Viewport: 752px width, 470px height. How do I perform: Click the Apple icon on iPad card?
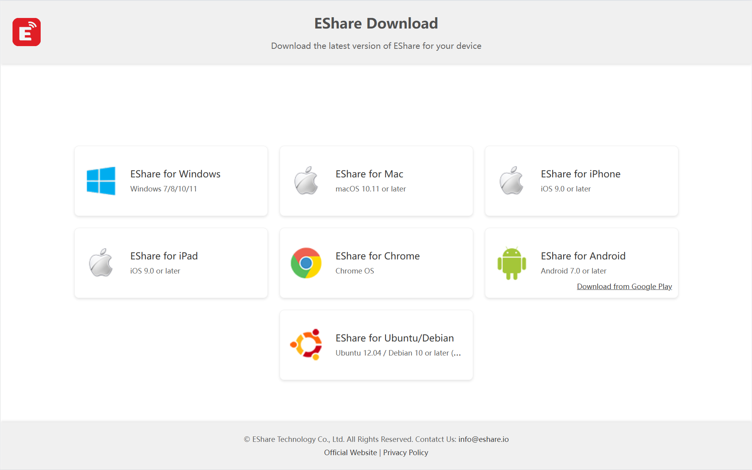[101, 263]
